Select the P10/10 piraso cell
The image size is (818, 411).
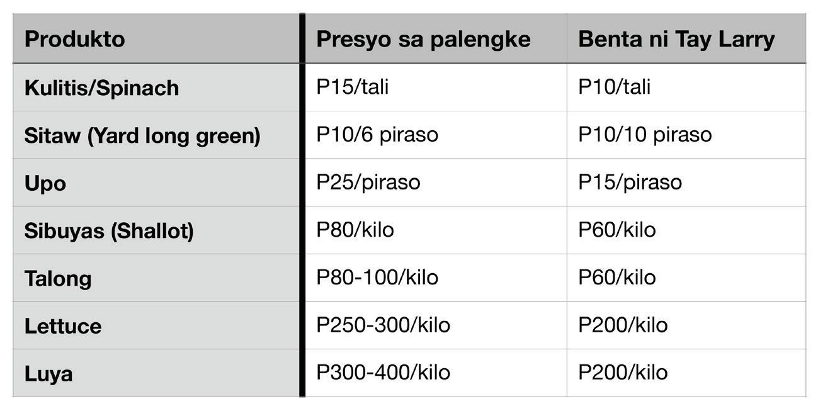pos(686,135)
